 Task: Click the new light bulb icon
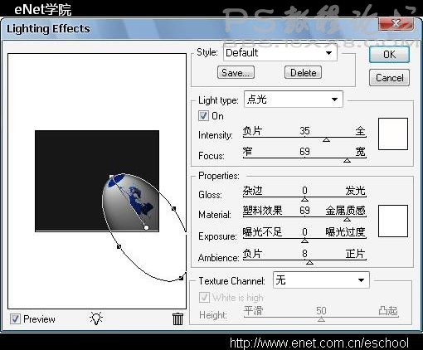tap(96, 318)
